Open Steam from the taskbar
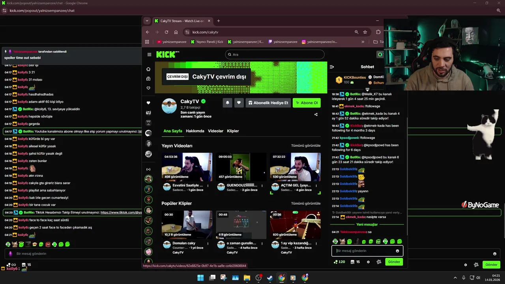 270,278
